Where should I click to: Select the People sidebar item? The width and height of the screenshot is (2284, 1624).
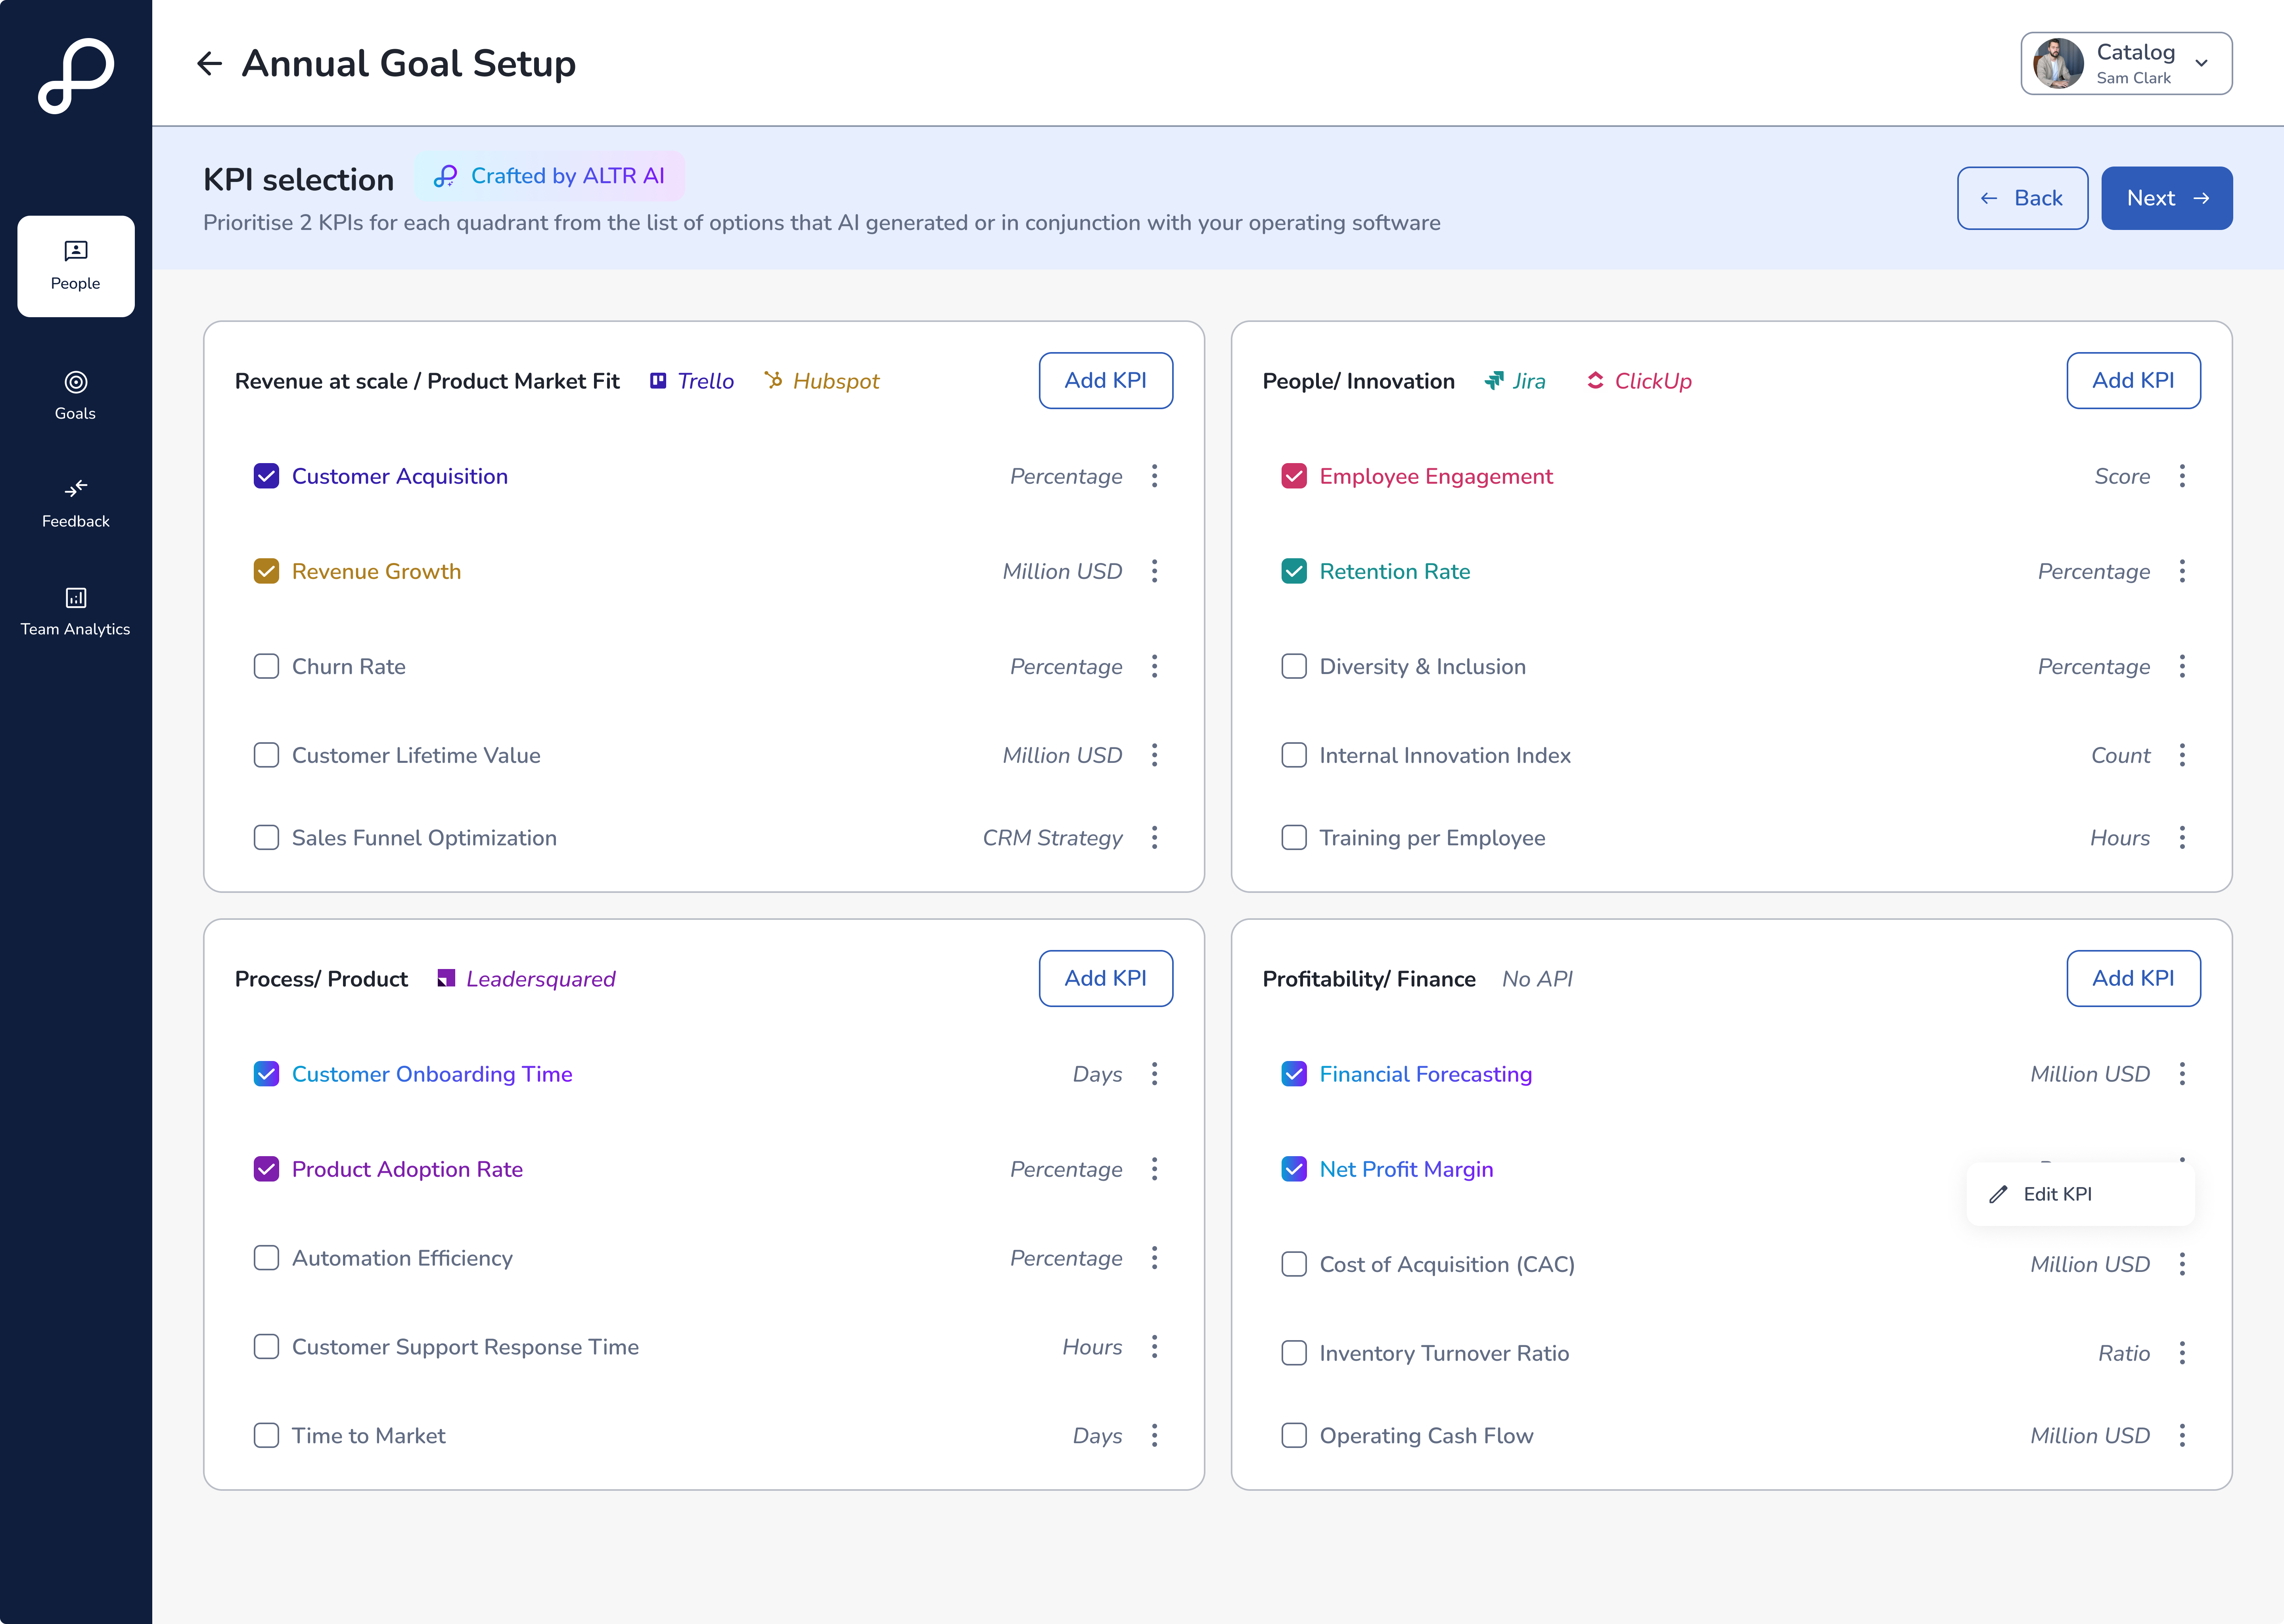(75, 266)
